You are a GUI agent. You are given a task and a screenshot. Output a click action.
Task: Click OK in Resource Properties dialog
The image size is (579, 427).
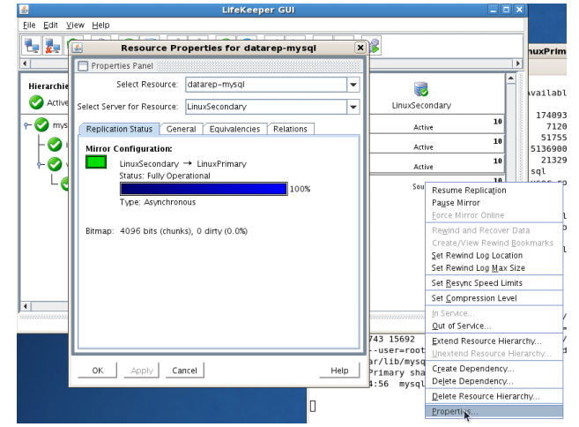[x=98, y=371]
